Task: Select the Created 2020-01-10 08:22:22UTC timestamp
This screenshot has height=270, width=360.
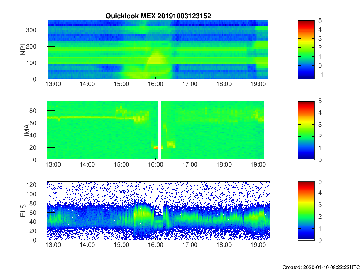Action: point(321,267)
